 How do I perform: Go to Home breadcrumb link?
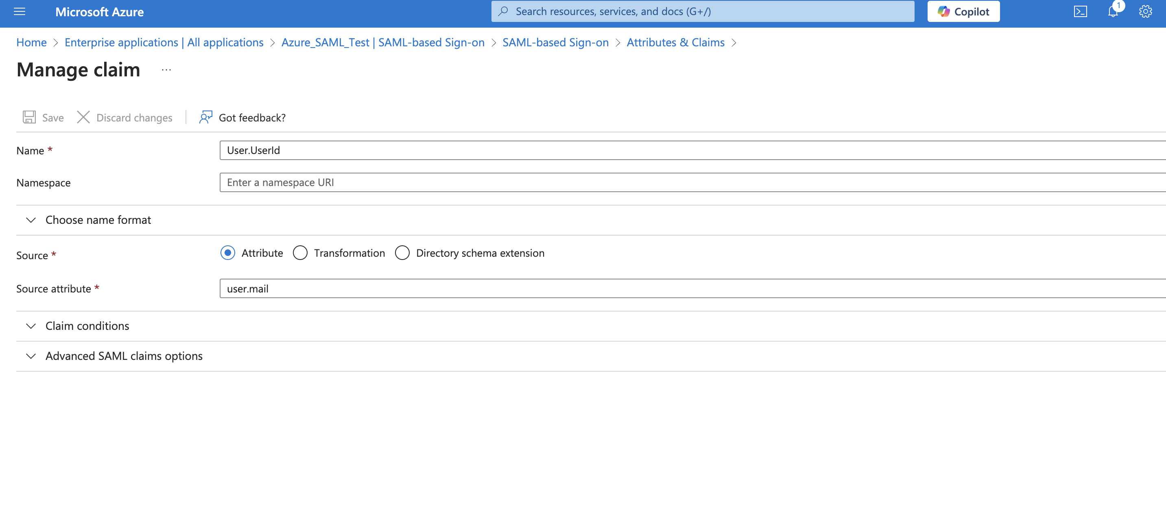pyautogui.click(x=31, y=43)
